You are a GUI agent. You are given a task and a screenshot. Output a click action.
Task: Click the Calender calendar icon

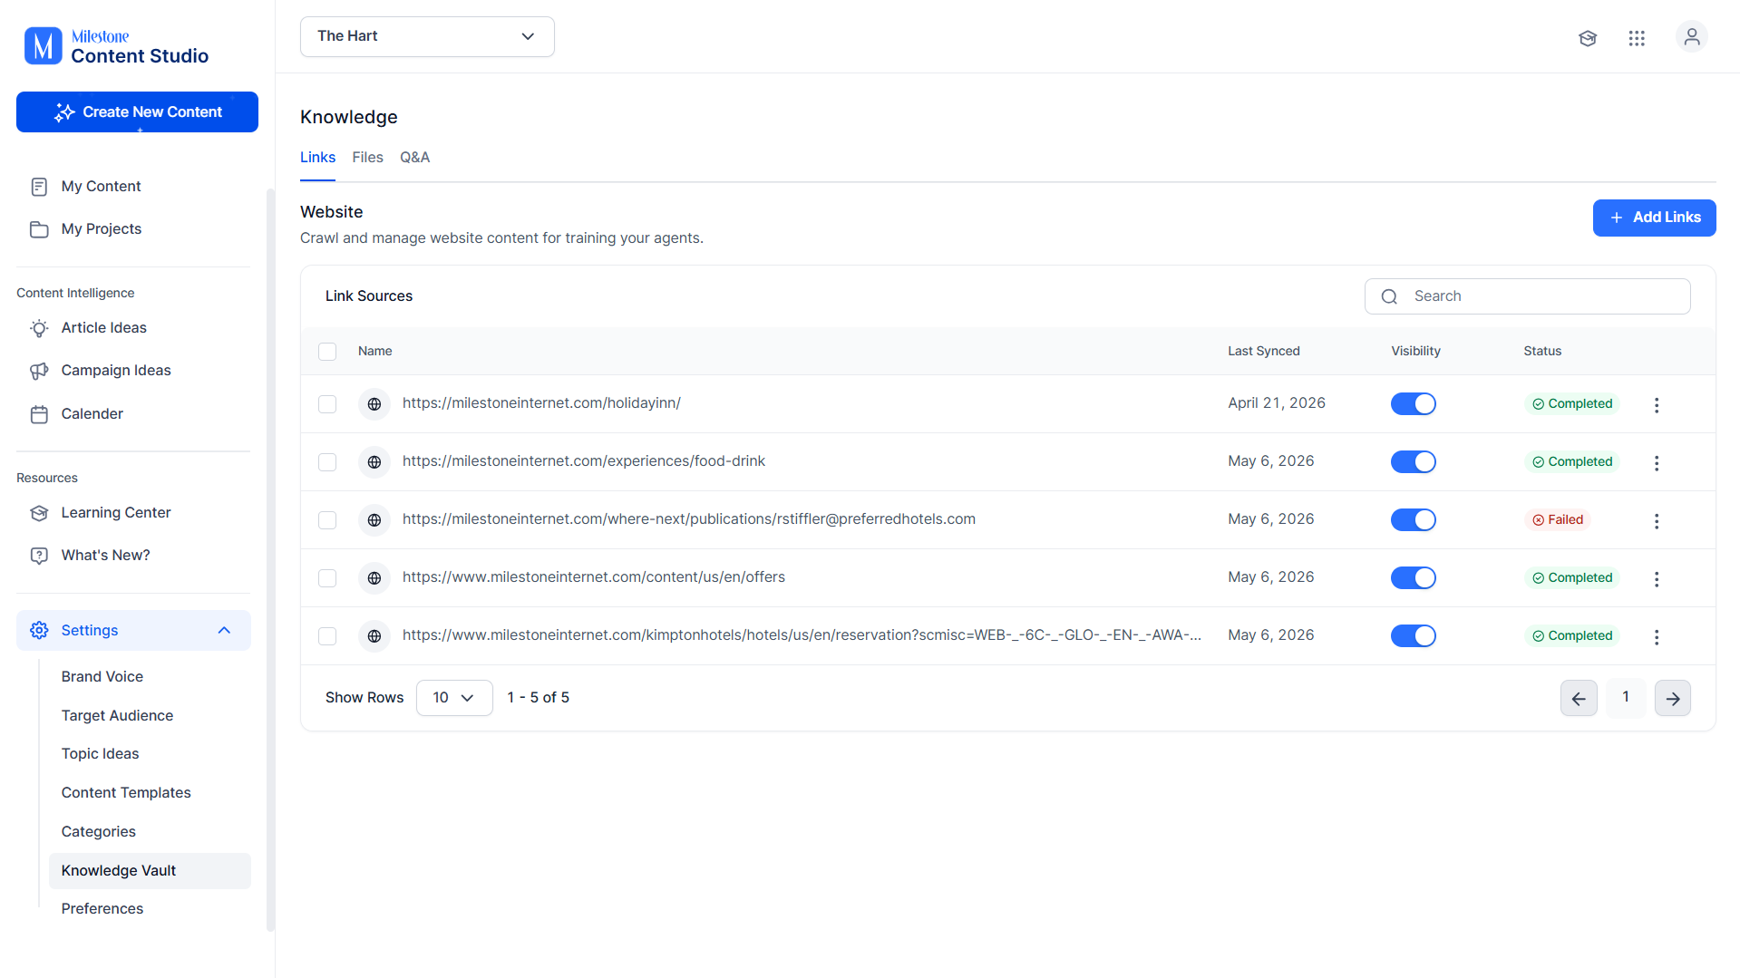coord(39,414)
